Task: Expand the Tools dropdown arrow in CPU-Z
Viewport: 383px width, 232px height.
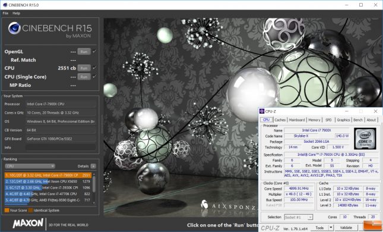Action: click(x=331, y=228)
